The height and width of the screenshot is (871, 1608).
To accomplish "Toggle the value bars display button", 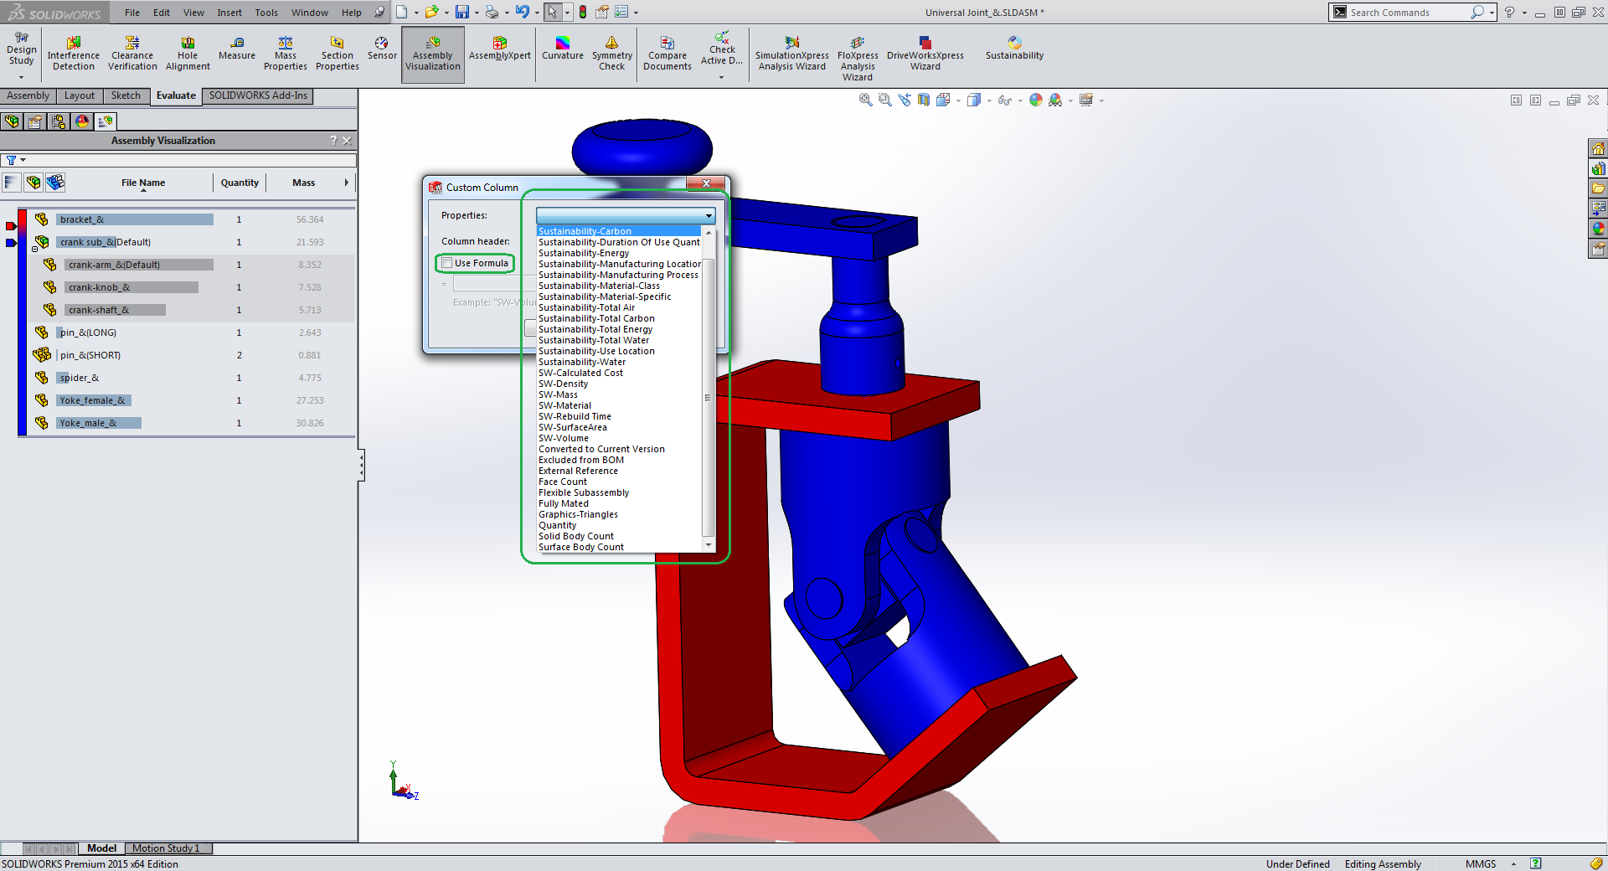I will 11,183.
